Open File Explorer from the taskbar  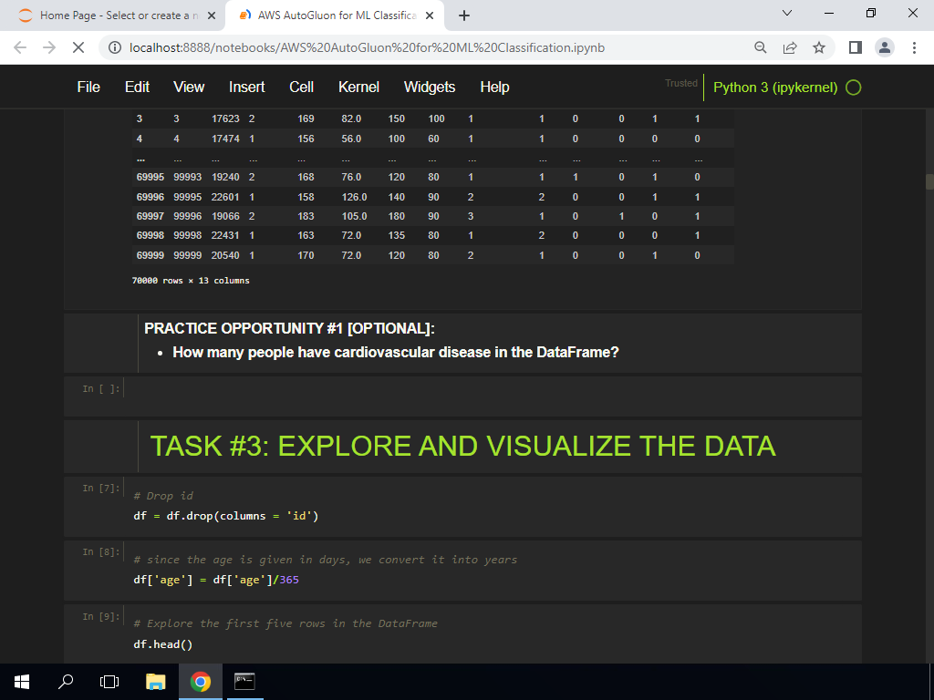tap(155, 682)
